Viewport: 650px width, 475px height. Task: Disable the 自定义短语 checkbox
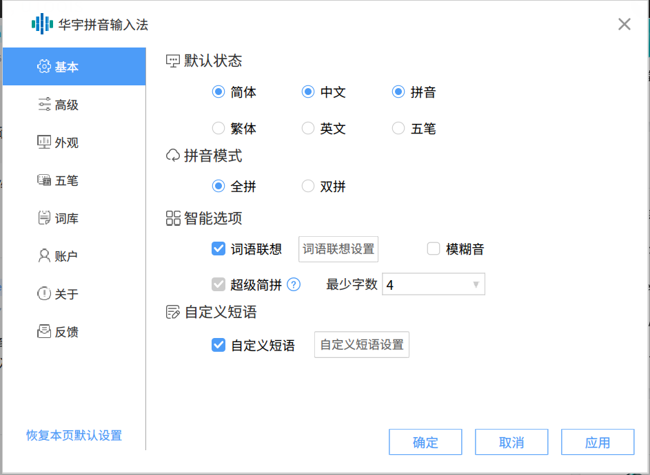point(219,344)
